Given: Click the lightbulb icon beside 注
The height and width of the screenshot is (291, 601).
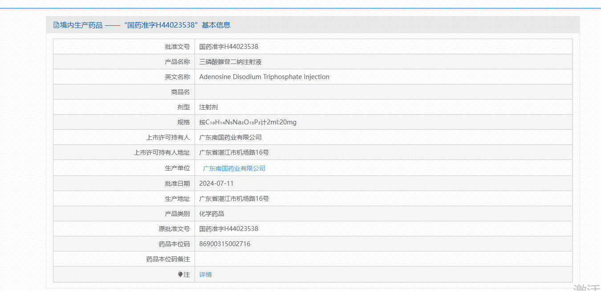Looking at the screenshot, I should point(180,275).
